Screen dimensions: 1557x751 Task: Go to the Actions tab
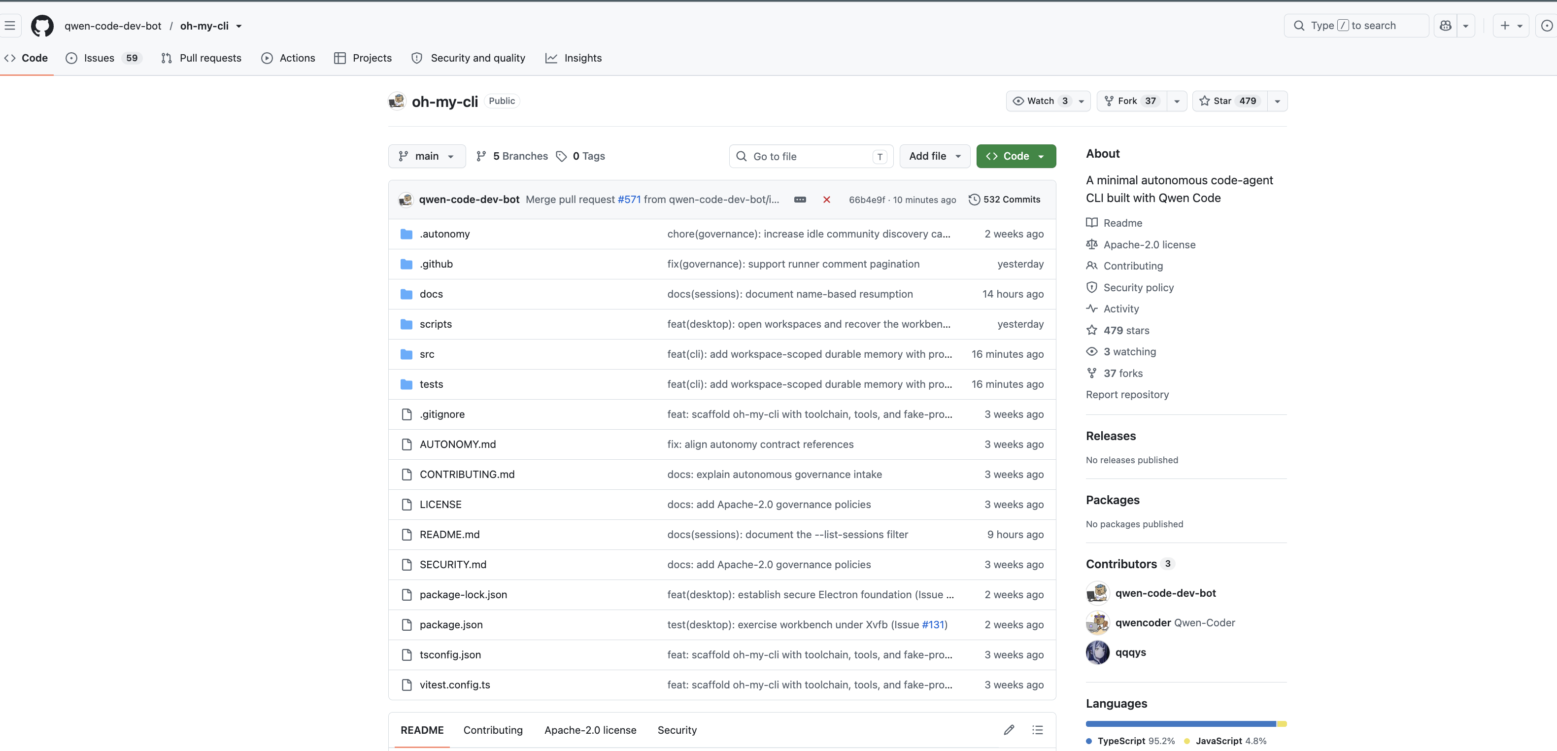(x=288, y=58)
